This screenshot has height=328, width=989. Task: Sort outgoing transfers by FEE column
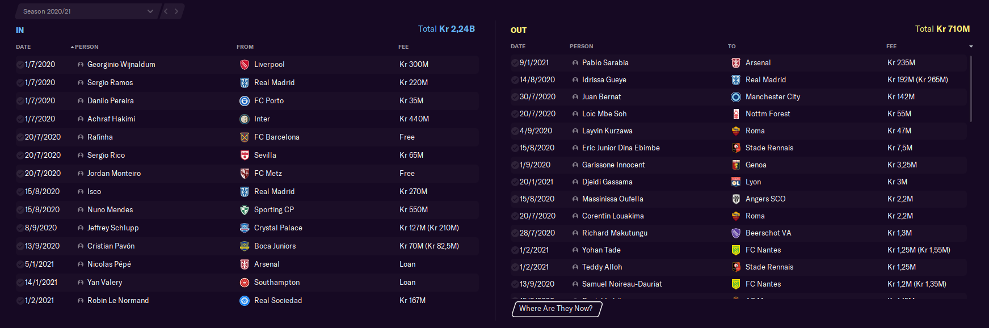pyautogui.click(x=891, y=47)
